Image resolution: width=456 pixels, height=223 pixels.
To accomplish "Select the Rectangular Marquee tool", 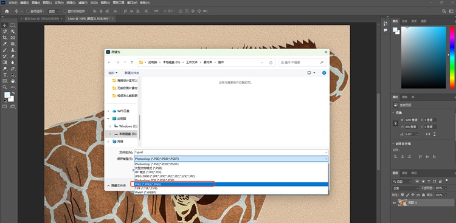I will click(13, 26).
